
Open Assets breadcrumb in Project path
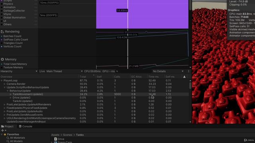(55, 135)
